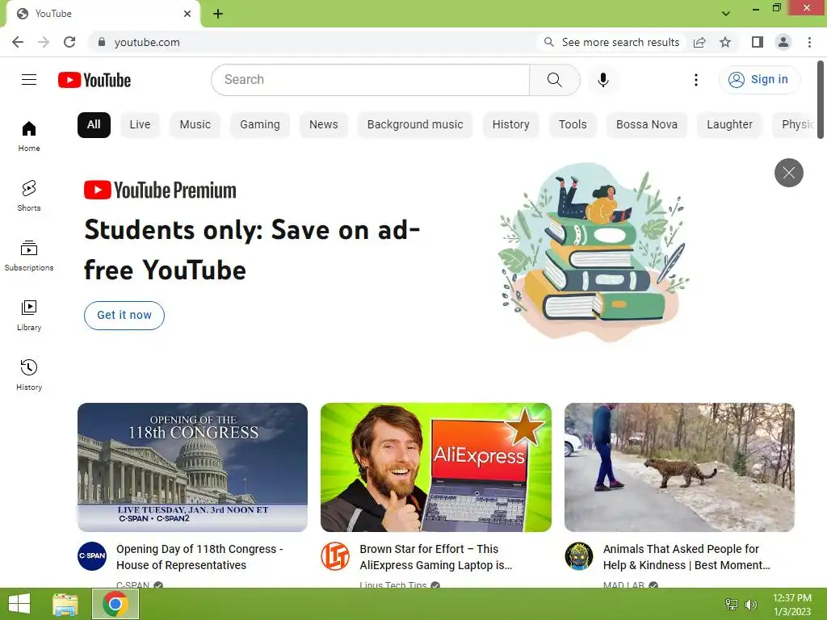Open the YouTube hamburger guide menu
Viewport: 827px width, 620px height.
29,80
